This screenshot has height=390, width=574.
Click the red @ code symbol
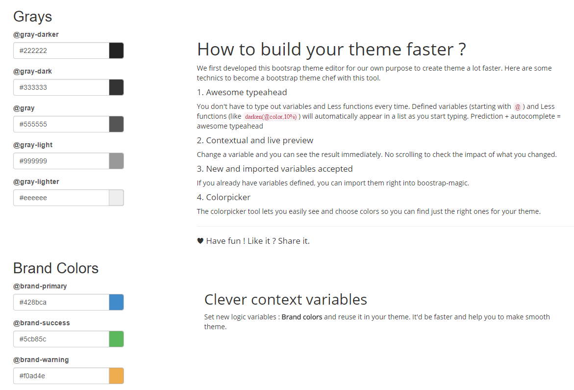(518, 107)
